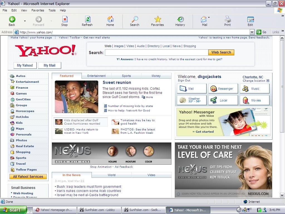Switch to SunPoker.com - Lobby taskbar window
This screenshot has height=214, width=285.
pyautogui.click(x=99, y=210)
